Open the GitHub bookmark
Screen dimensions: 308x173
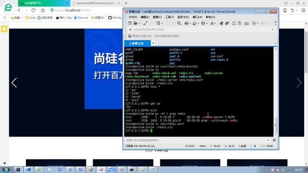click(x=115, y=18)
